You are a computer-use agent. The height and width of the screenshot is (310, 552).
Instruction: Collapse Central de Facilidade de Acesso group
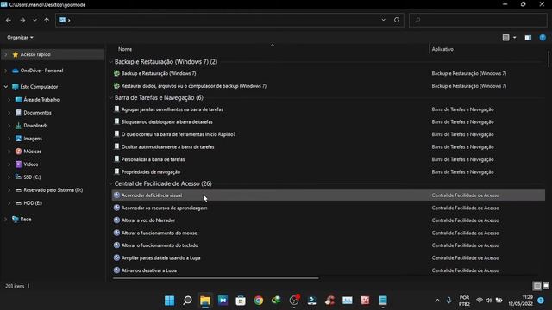[111, 183]
